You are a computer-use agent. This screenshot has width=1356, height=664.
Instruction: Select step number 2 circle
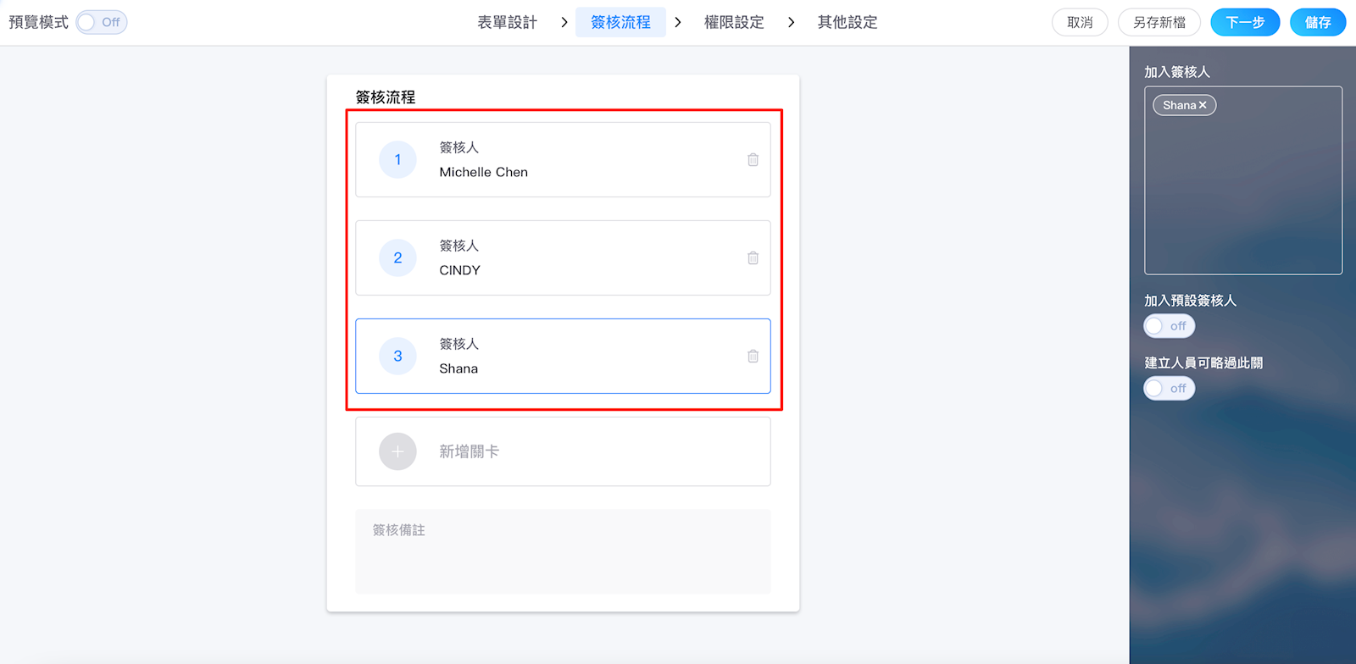tap(397, 258)
